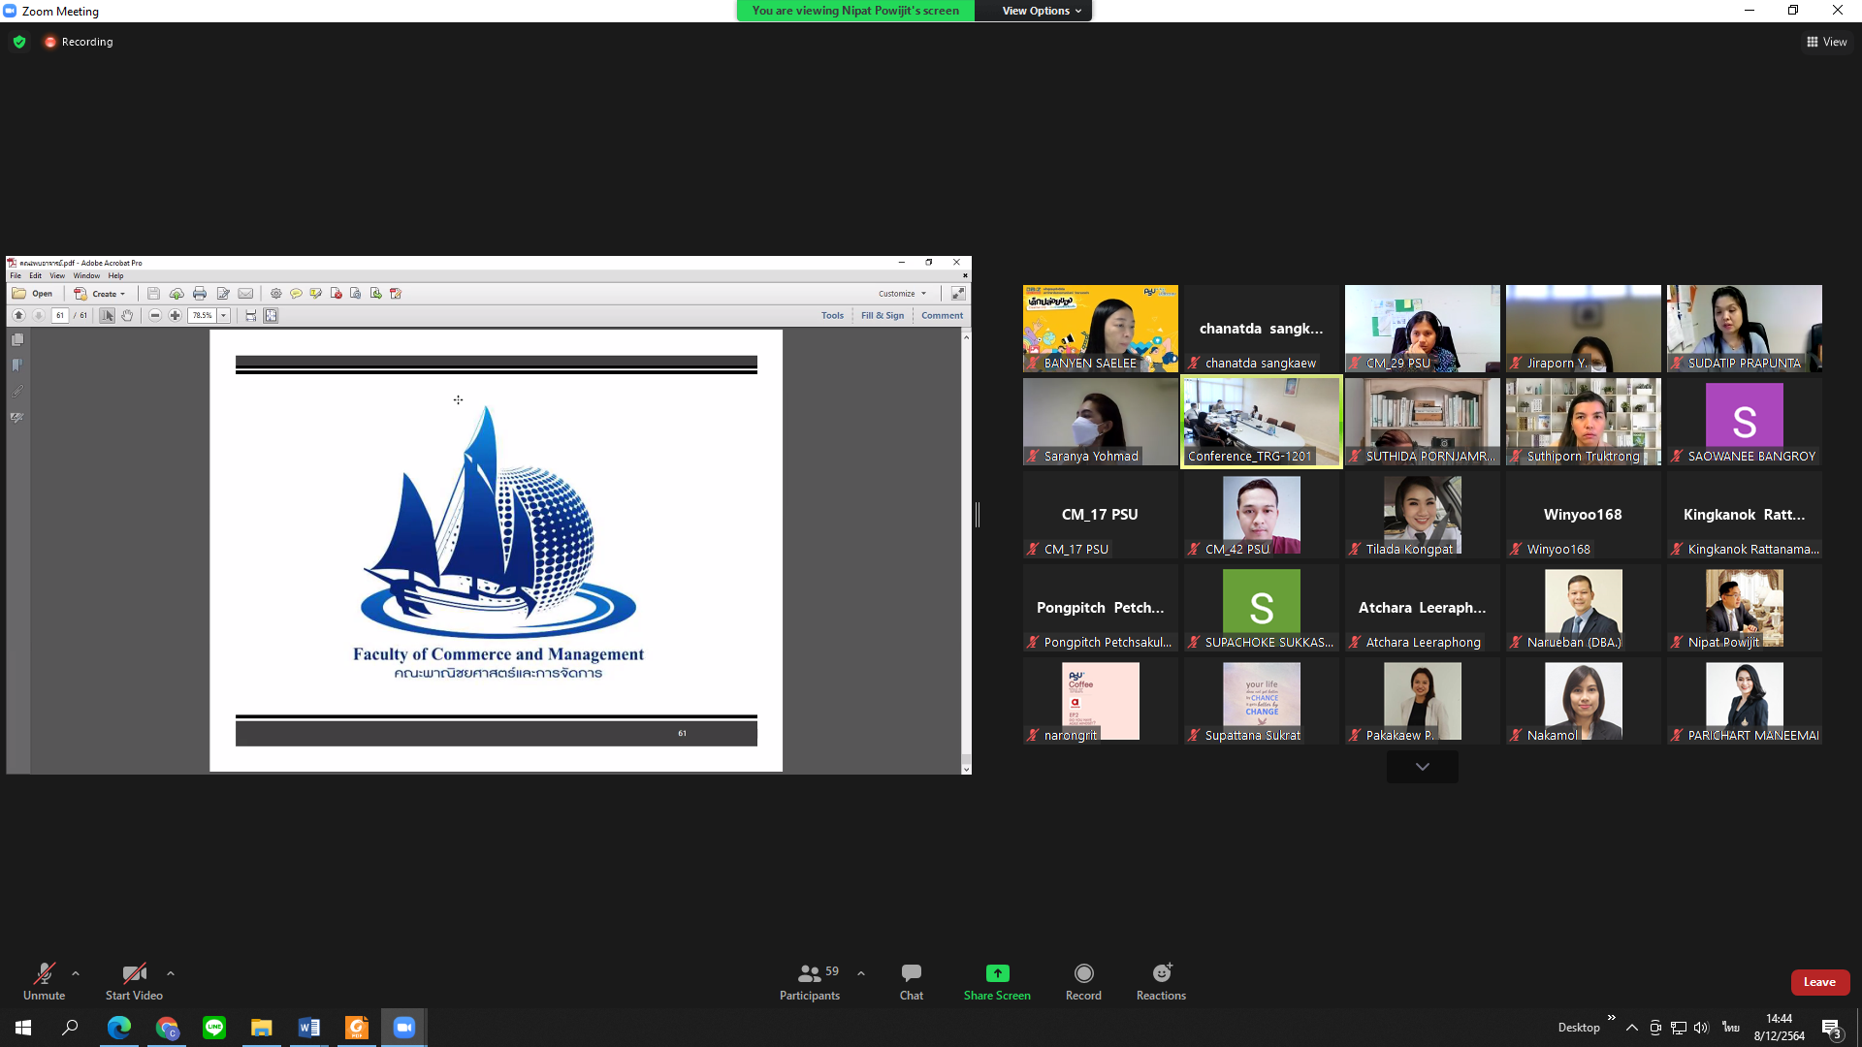
Task: Open the Reactions smiley icon
Action: pyautogui.click(x=1161, y=972)
